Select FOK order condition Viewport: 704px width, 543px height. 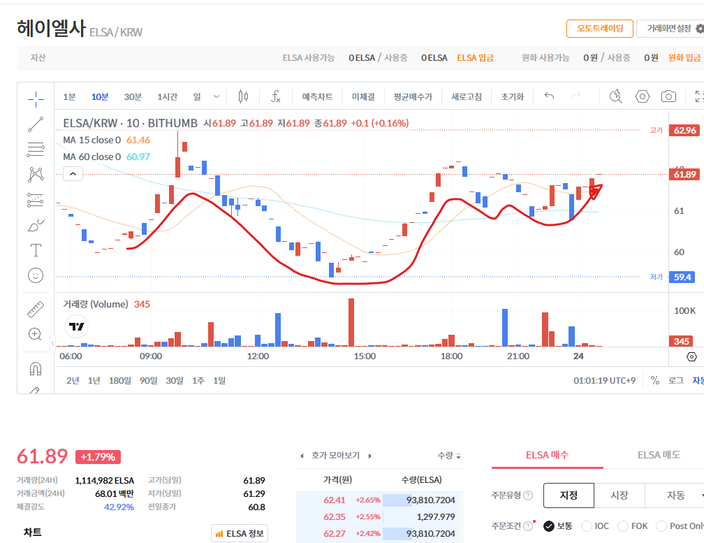coord(633,526)
